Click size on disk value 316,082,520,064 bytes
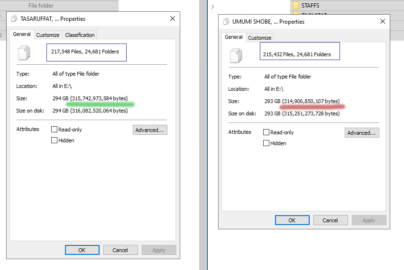Image resolution: width=404 pixels, height=270 pixels. click(99, 111)
